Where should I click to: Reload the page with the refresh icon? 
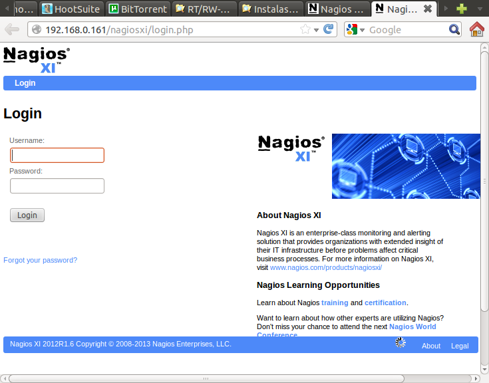coord(328,30)
